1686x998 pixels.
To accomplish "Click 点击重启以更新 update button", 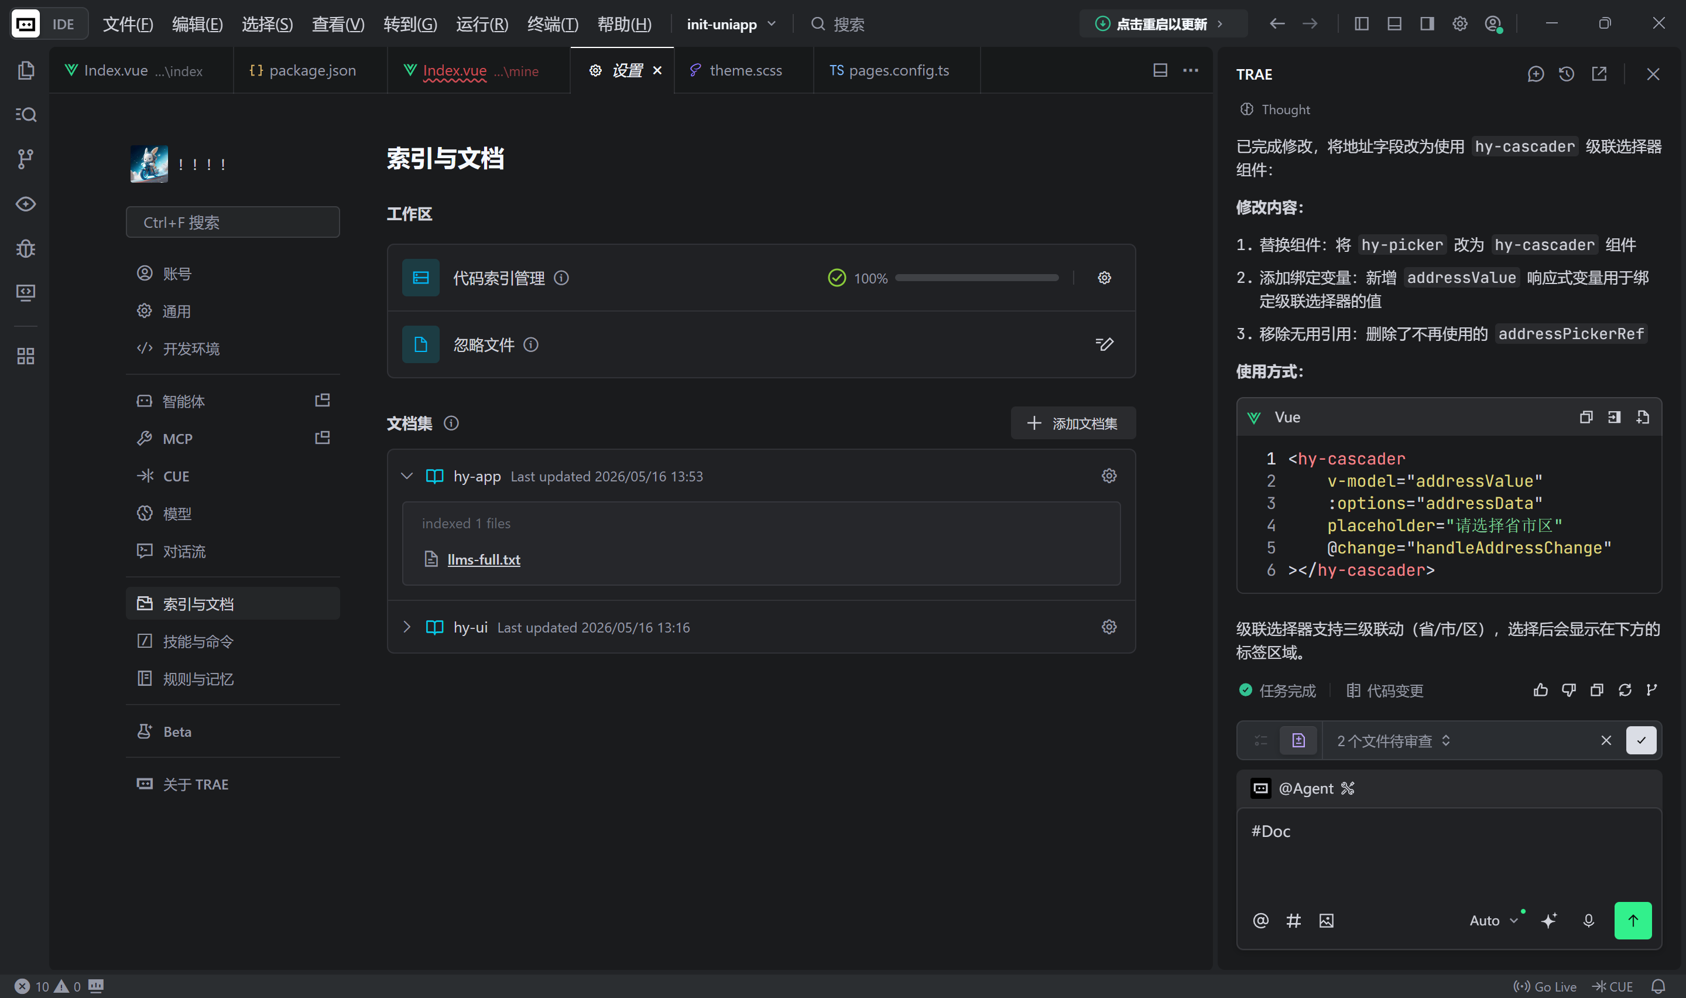I will point(1163,24).
